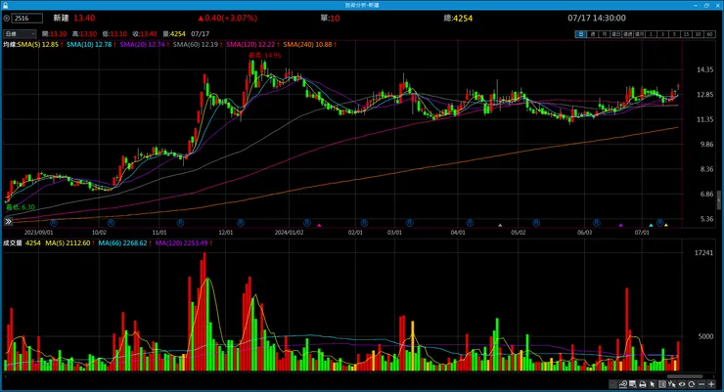
Task: Select the 30 minute timeframe button
Action: pos(699,34)
